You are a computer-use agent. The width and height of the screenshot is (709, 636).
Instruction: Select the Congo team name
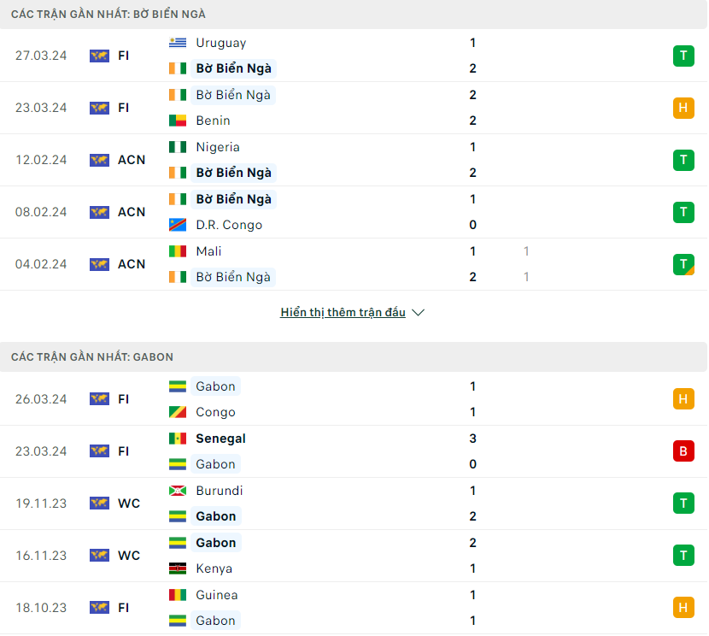pos(215,412)
